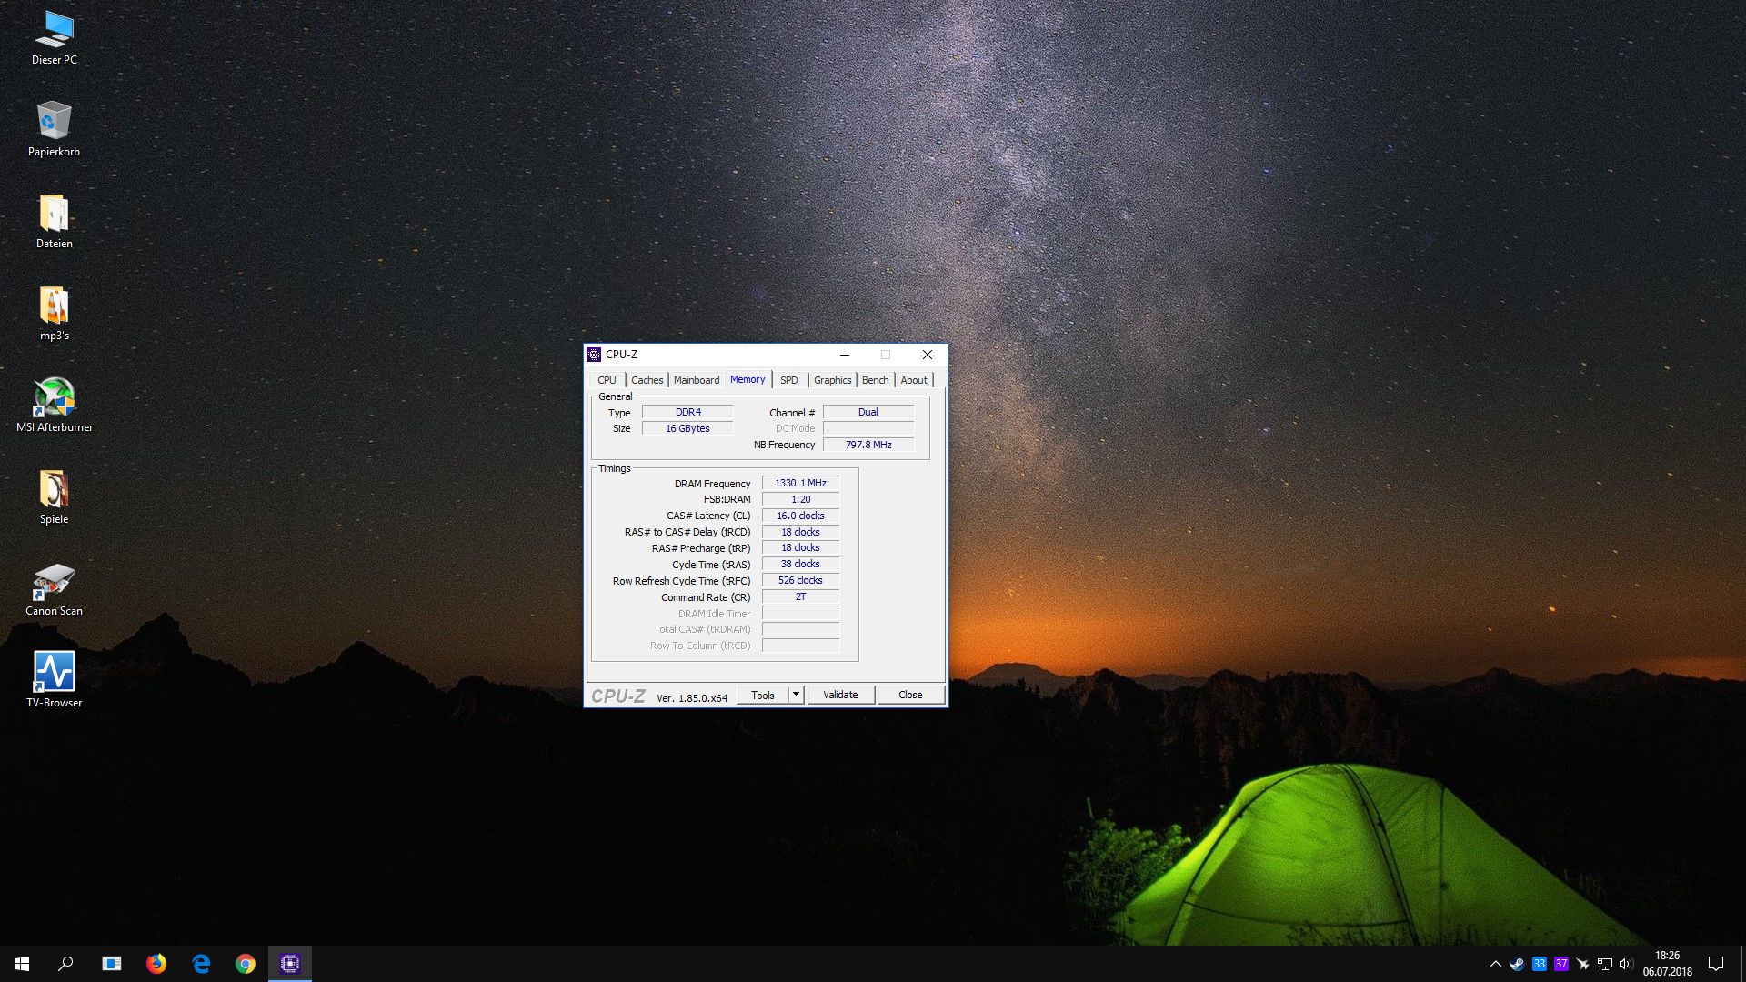Click the DRAM Frequency value field
The width and height of the screenshot is (1746, 982).
pyautogui.click(x=800, y=483)
